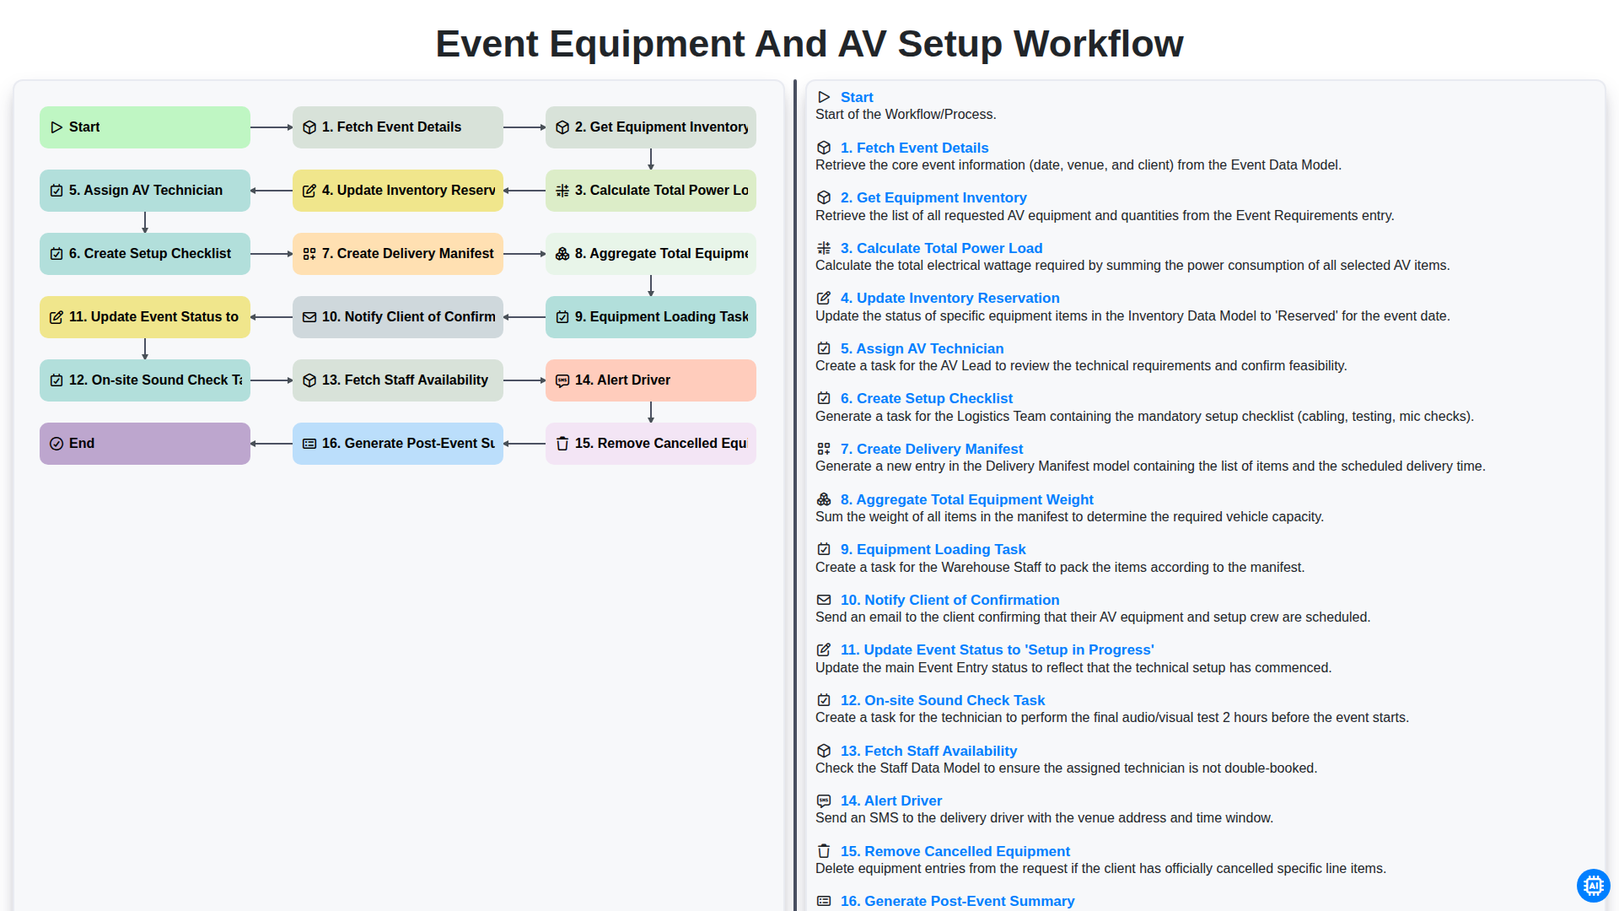Viewport: 1619px width, 911px height.
Task: Open the 2. Get Equipment Inventory link
Action: click(933, 197)
